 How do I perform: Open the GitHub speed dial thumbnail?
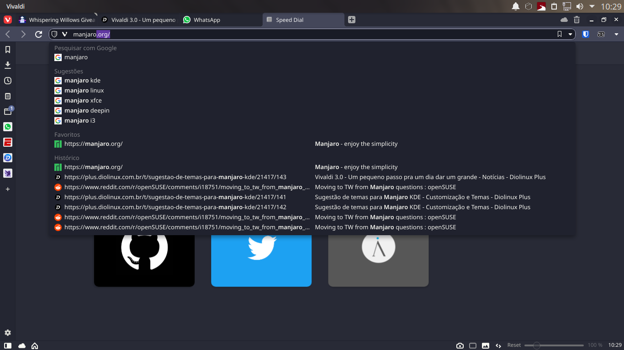(x=144, y=261)
